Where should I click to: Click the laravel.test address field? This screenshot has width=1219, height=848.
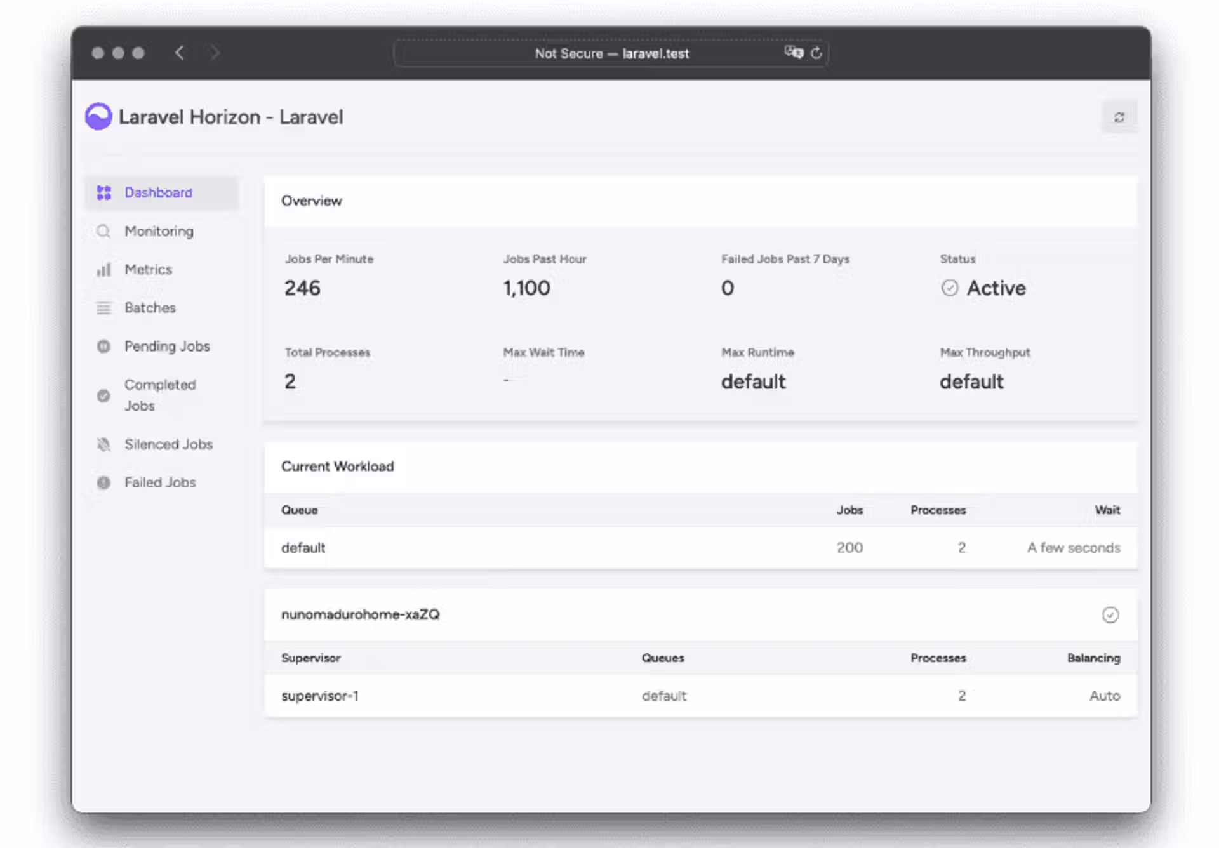(611, 53)
